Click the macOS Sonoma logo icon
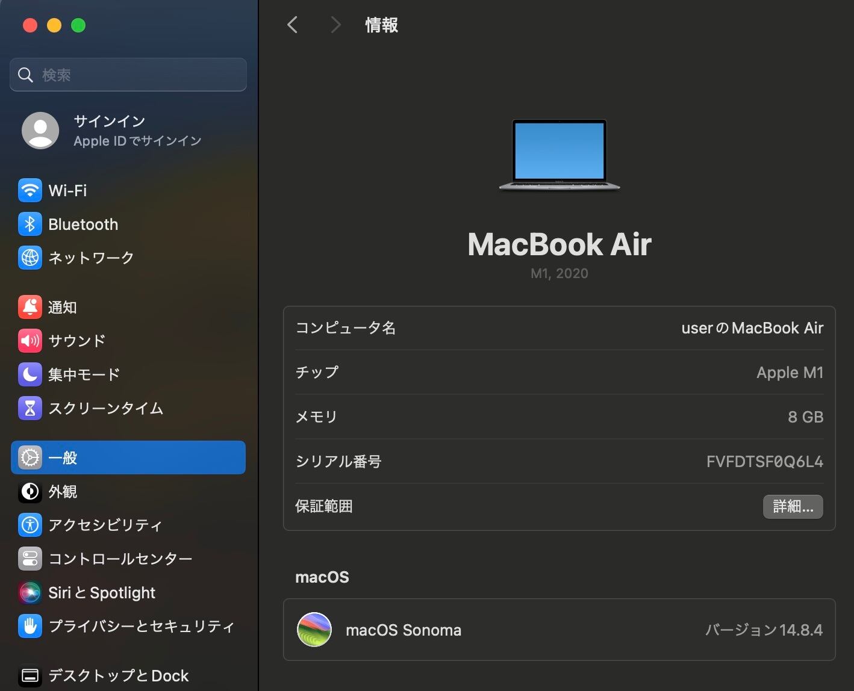The image size is (854, 691). [x=314, y=630]
